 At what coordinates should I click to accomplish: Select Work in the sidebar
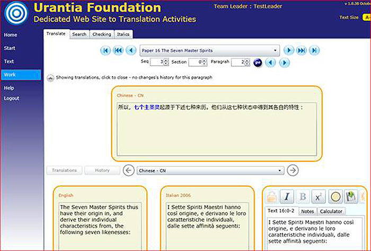pos(21,75)
